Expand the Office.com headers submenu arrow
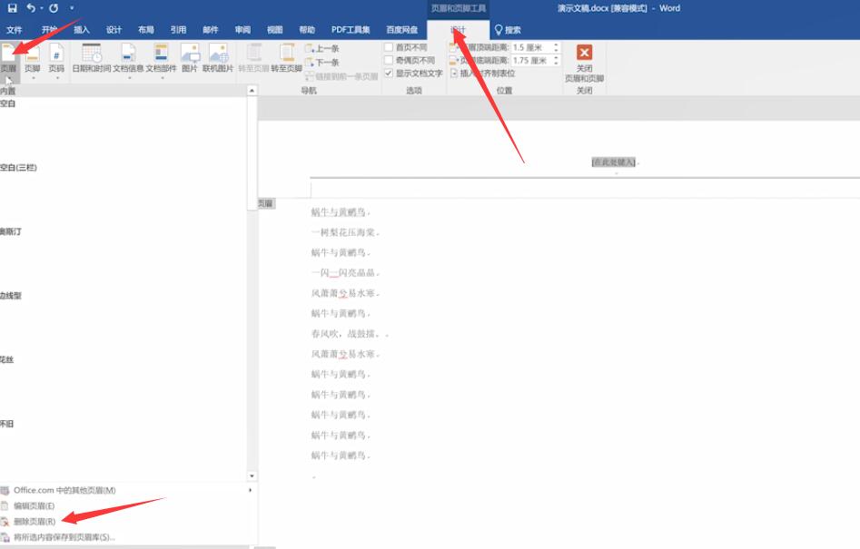The width and height of the screenshot is (860, 549). click(x=250, y=490)
